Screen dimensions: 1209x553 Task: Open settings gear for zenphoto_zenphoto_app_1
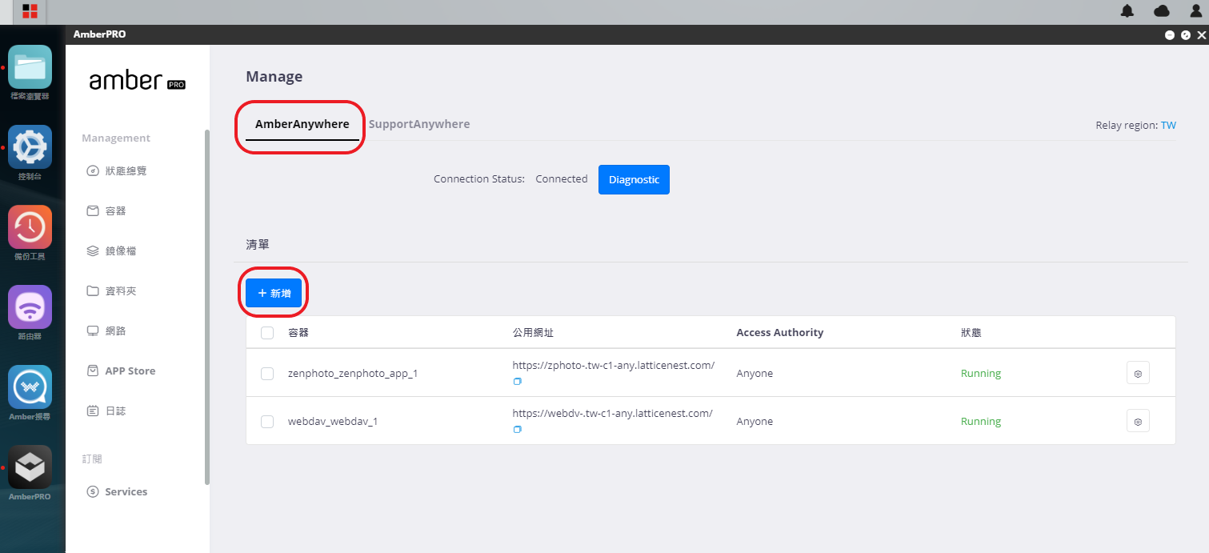tap(1138, 373)
